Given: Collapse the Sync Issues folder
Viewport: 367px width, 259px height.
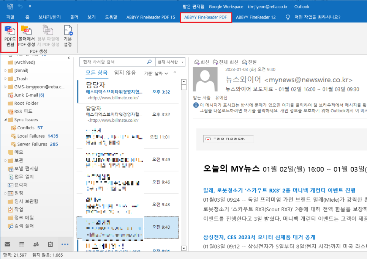Looking at the screenshot, I should click(5, 119).
